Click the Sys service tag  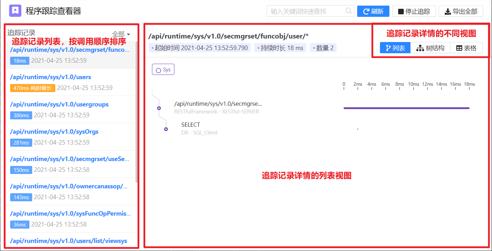coord(163,70)
